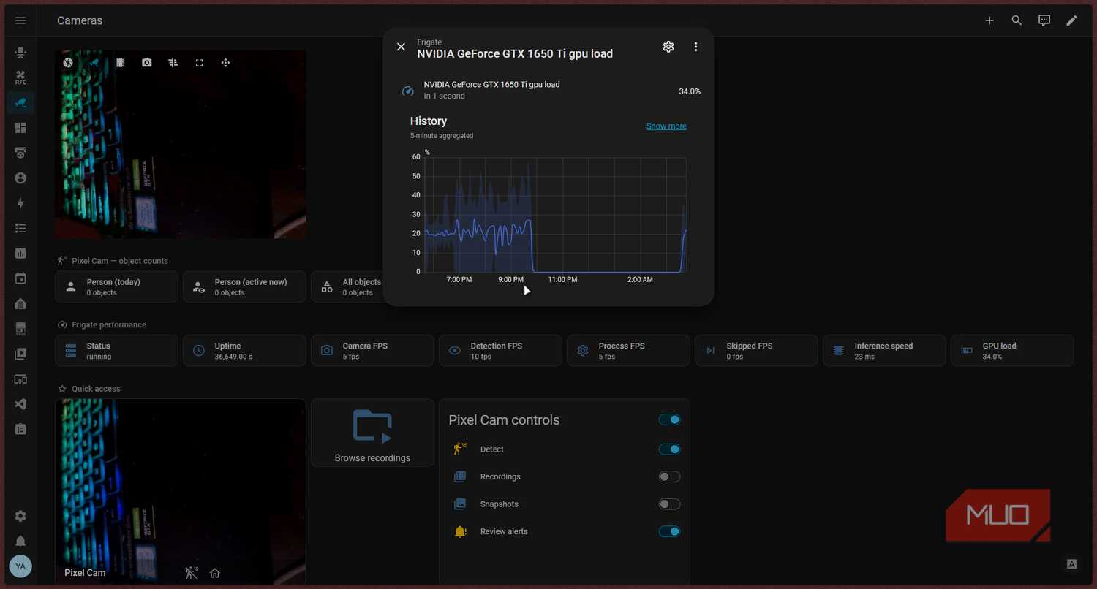Open the VS Code sidebar icon
Image resolution: width=1097 pixels, height=589 pixels.
[20, 404]
